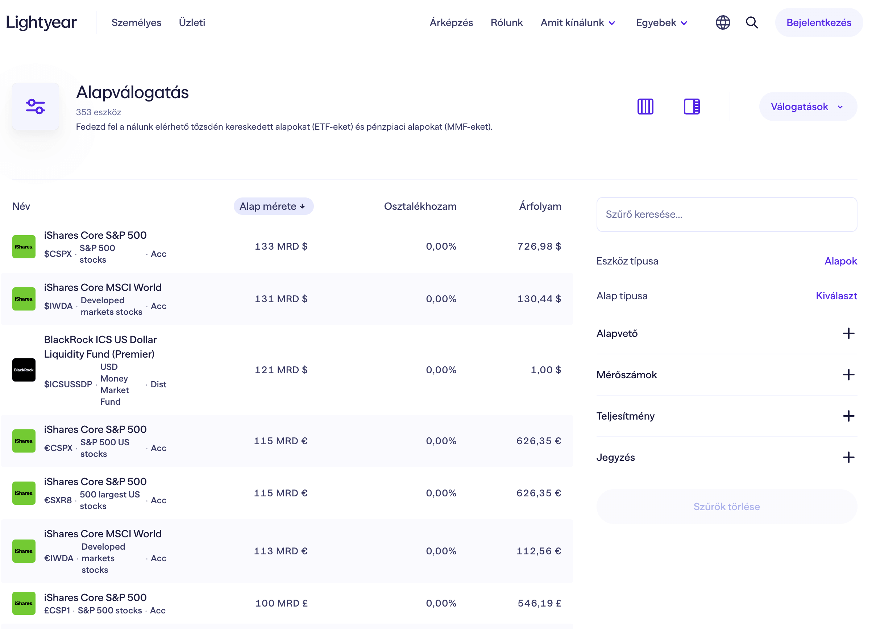Open the Amit kínálunk menu

tap(577, 23)
